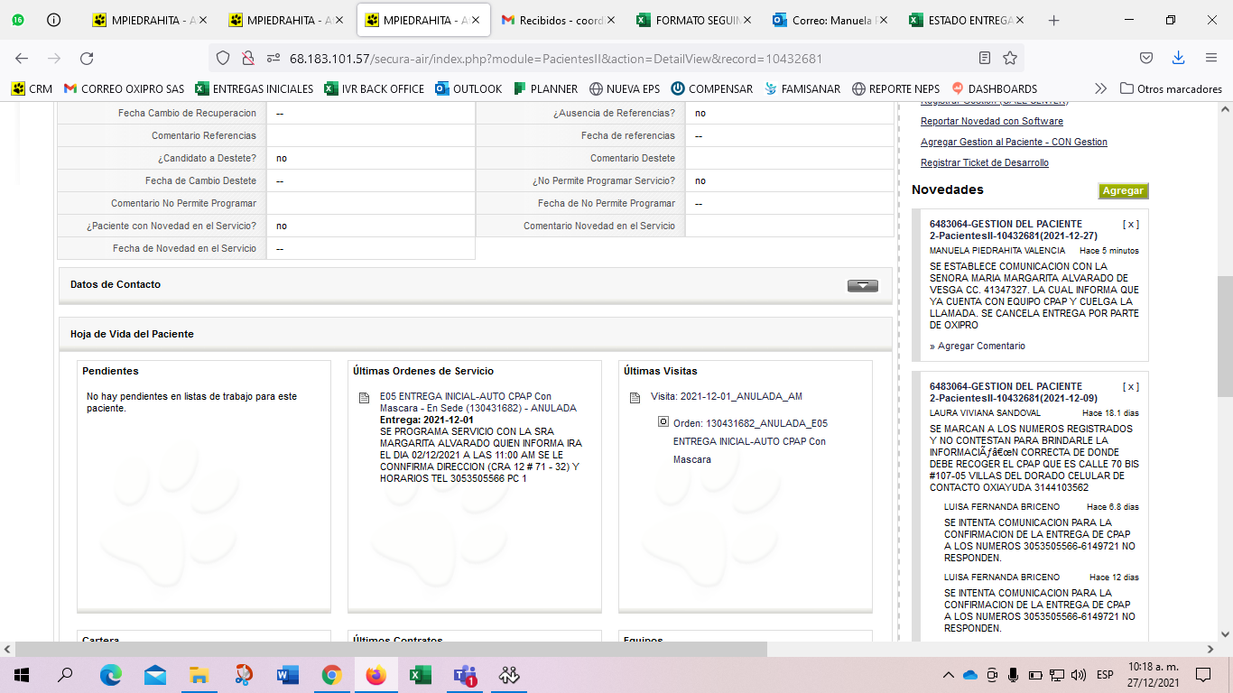Screen dimensions: 1233x693
Task: Open ENTREGAS INICIALES bookmark
Action: 255,88
